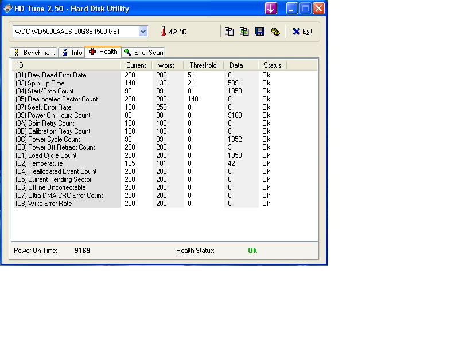Select the Health tab
459x344 pixels.
point(103,52)
